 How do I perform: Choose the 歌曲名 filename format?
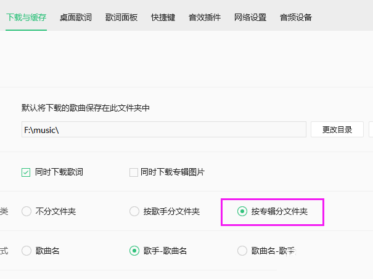(27, 251)
